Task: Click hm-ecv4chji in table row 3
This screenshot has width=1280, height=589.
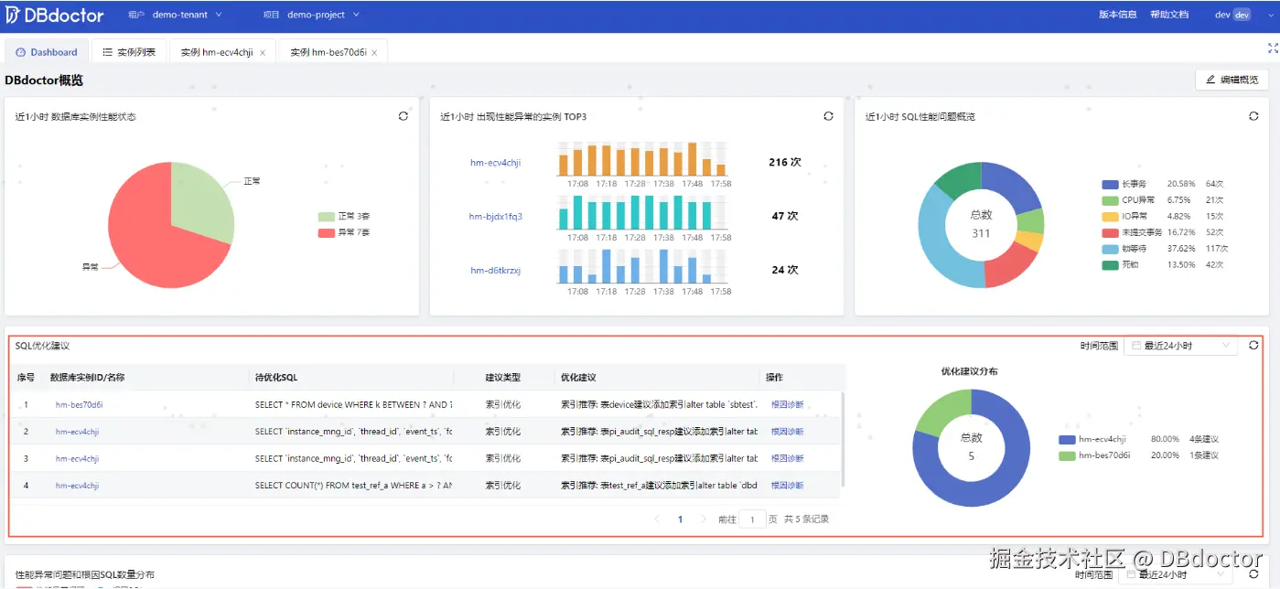Action: pos(78,458)
